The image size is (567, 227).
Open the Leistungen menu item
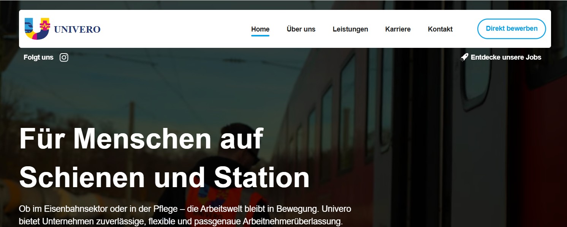tap(350, 29)
